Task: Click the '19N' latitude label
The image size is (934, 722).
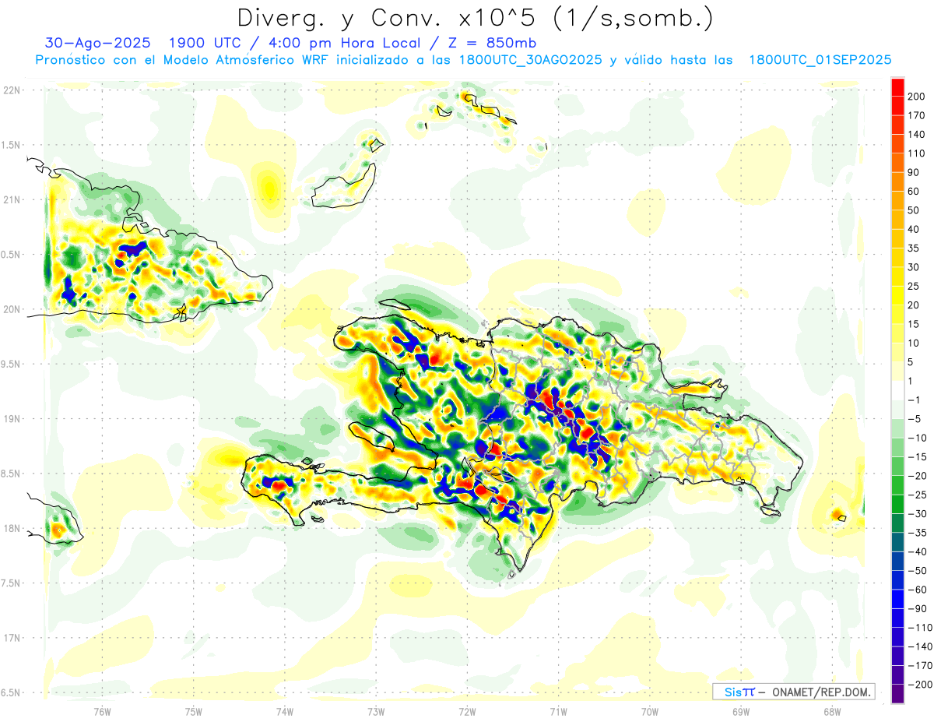Action: pyautogui.click(x=12, y=418)
